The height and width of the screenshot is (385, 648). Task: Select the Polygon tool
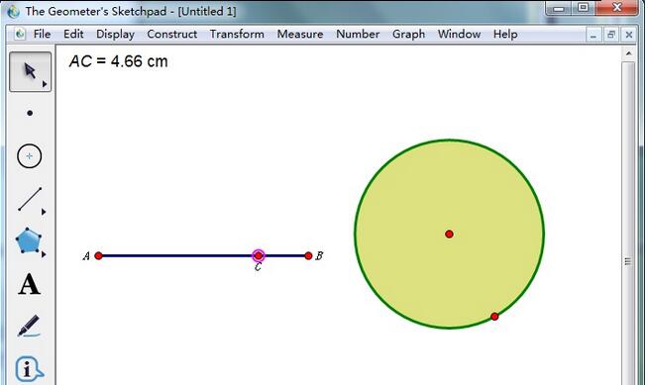[x=29, y=241]
